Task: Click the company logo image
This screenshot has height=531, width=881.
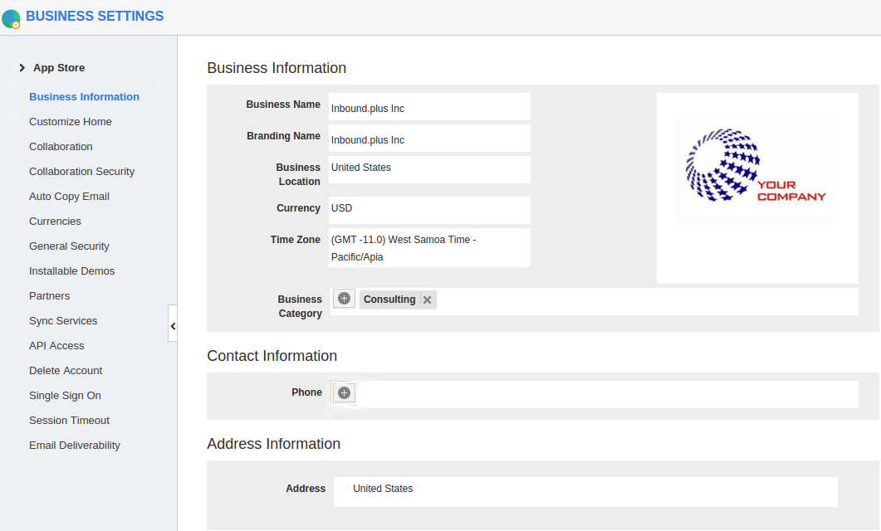Action: coord(756,172)
